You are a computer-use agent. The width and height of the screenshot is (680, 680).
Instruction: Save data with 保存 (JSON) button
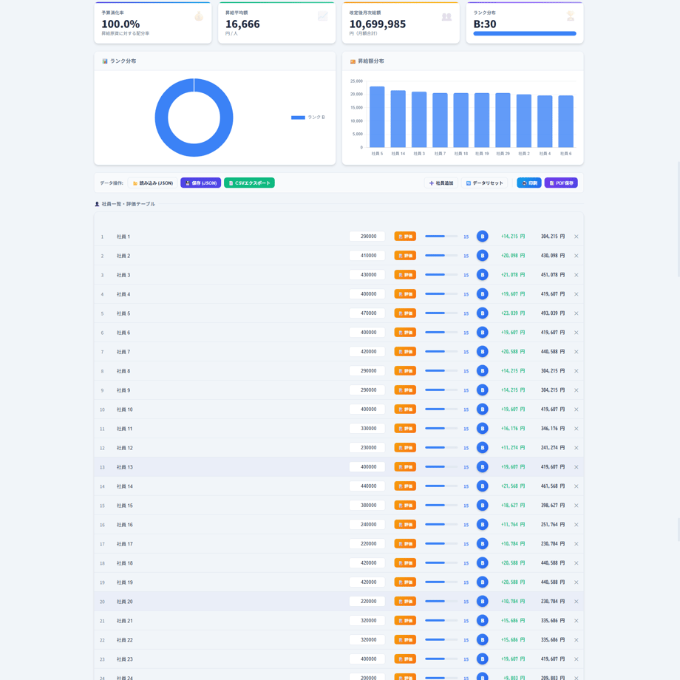[x=201, y=183]
